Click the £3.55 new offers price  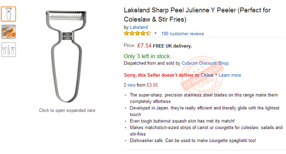pos(153,85)
